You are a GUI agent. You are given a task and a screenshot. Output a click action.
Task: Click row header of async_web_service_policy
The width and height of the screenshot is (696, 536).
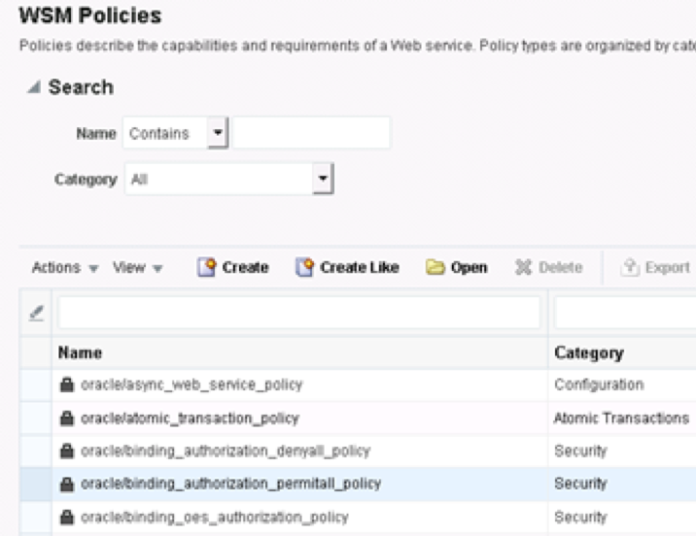point(36,385)
